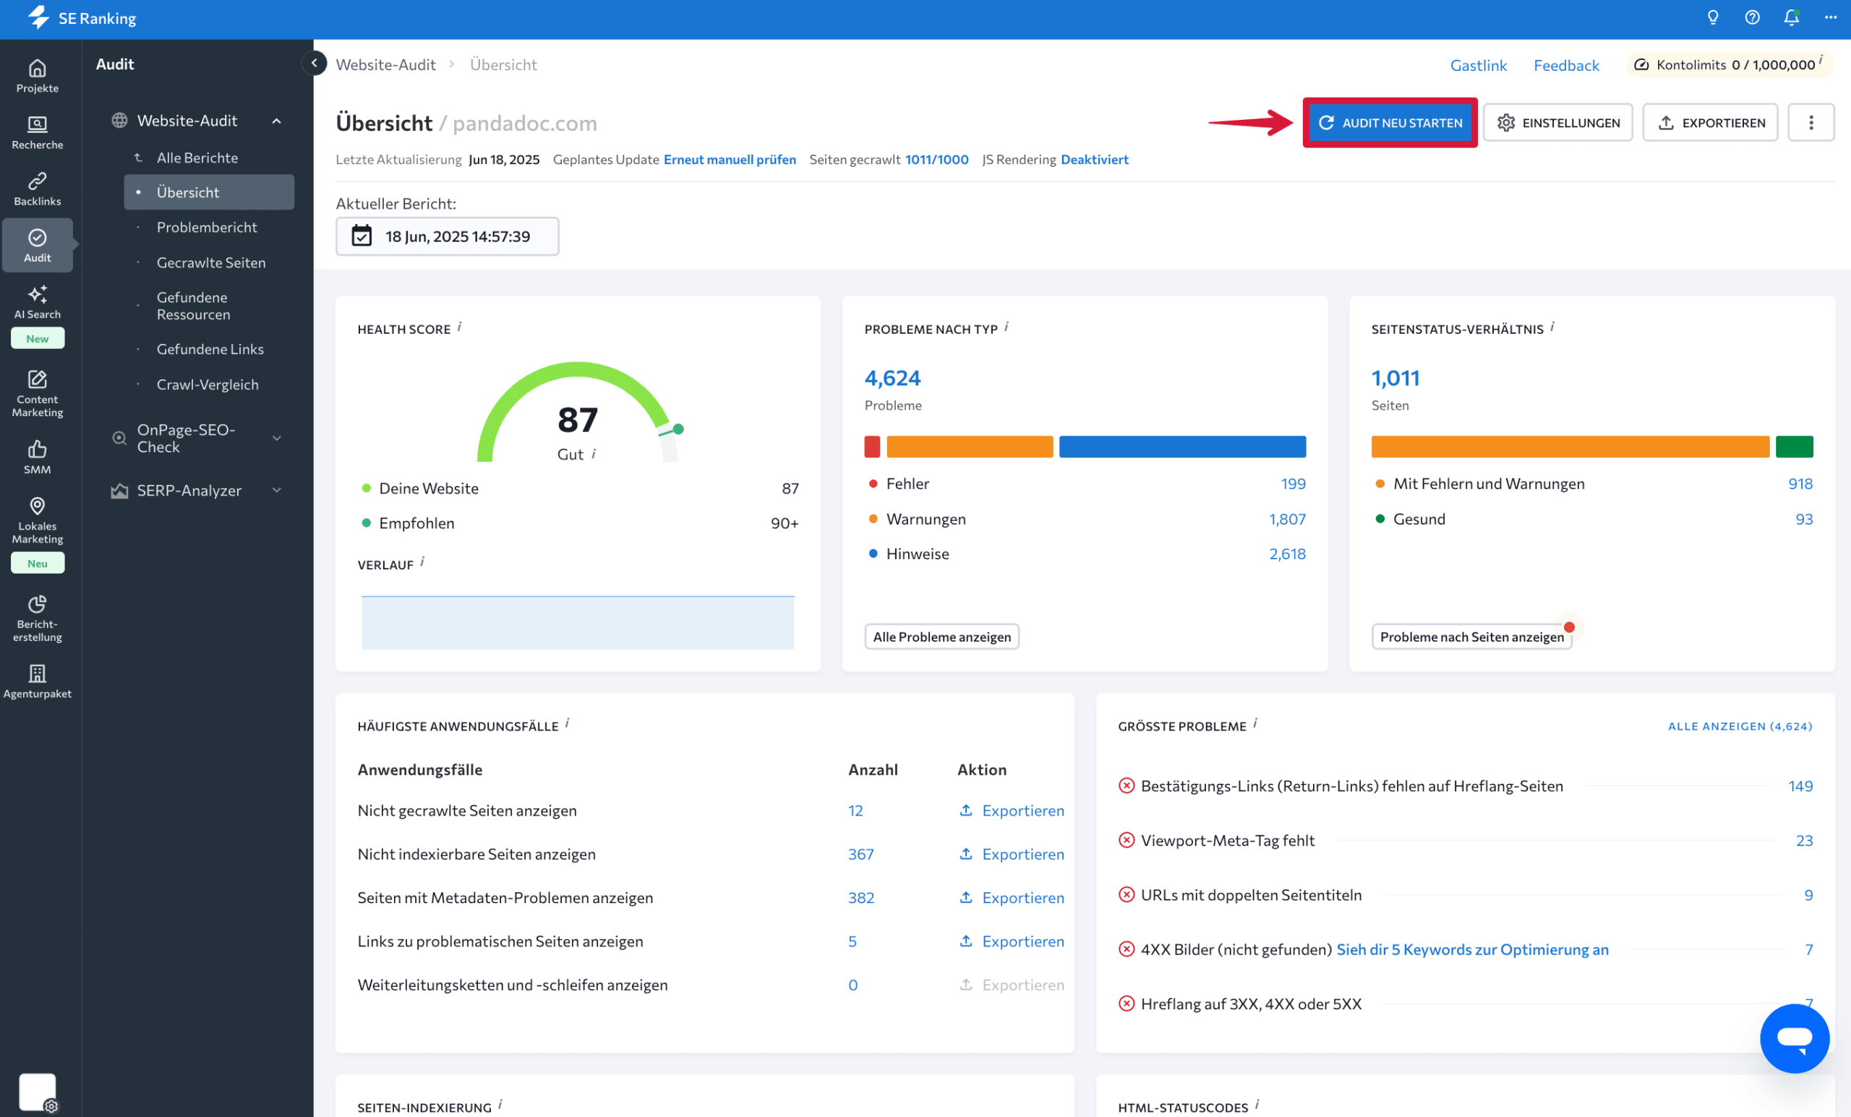The height and width of the screenshot is (1117, 1851).
Task: Click the Audit neu starten button
Action: click(x=1390, y=122)
